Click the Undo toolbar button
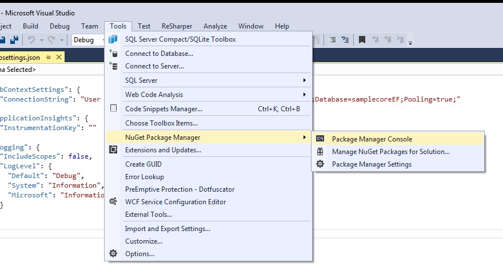The image size is (503, 271). click(x=32, y=40)
